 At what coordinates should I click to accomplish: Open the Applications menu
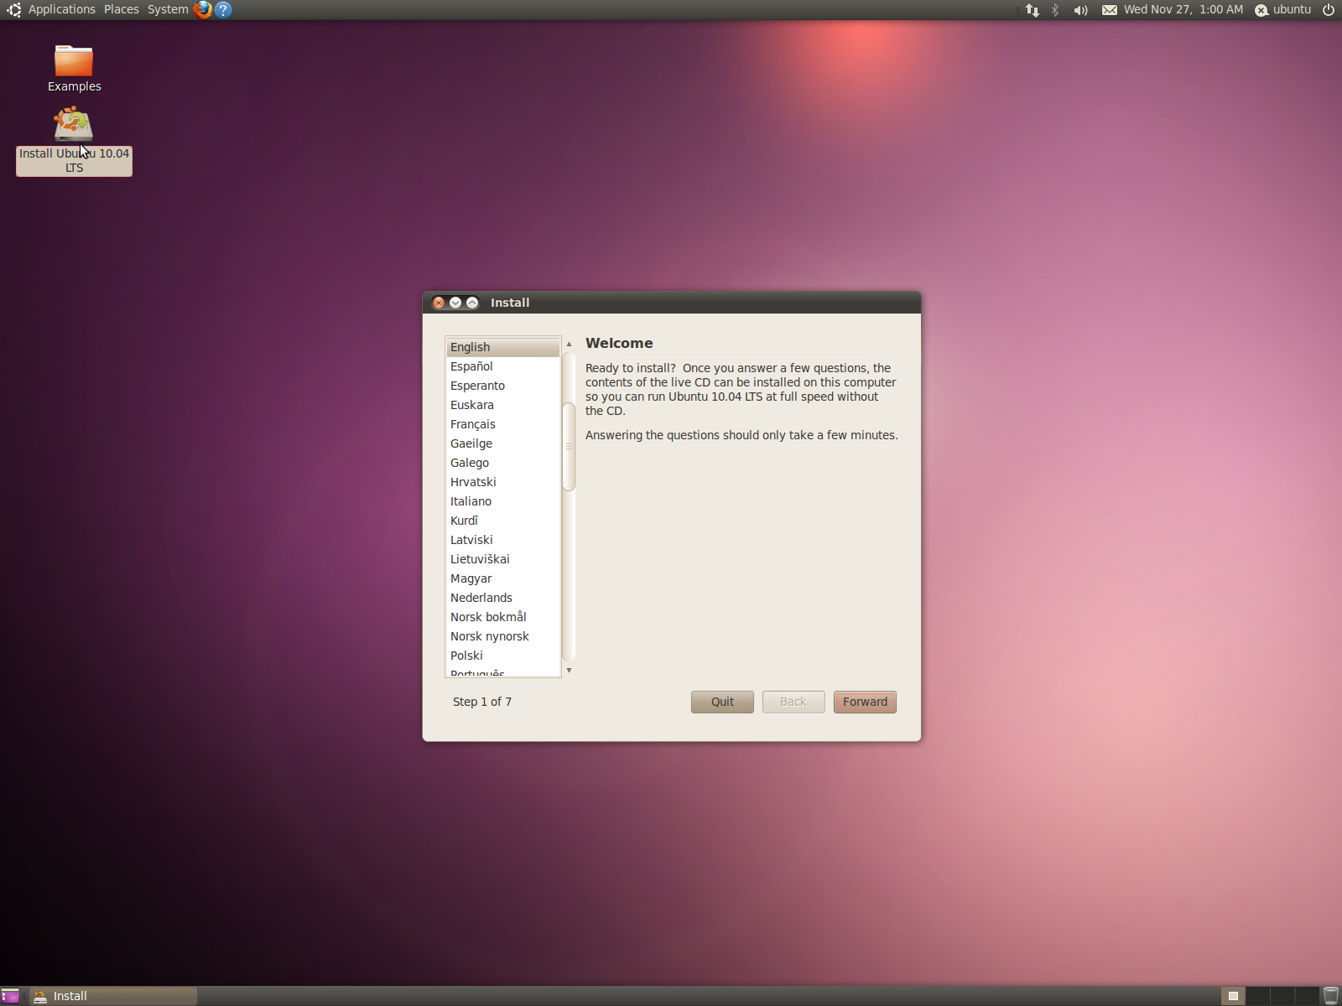[62, 9]
